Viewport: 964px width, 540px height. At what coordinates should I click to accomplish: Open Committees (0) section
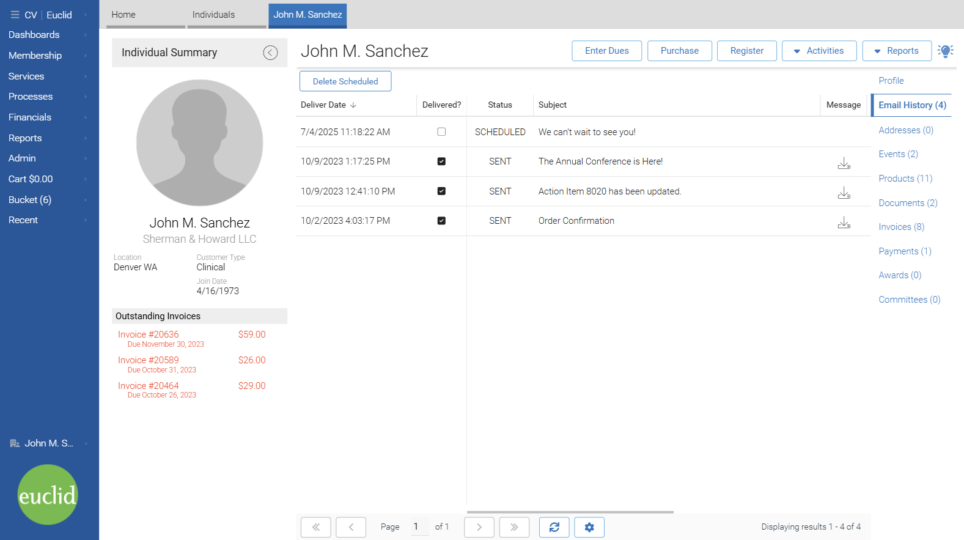point(909,300)
